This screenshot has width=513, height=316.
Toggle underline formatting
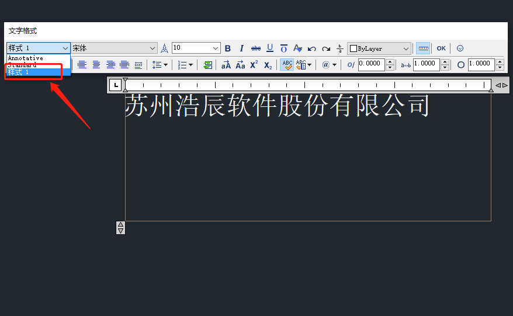[x=270, y=48]
